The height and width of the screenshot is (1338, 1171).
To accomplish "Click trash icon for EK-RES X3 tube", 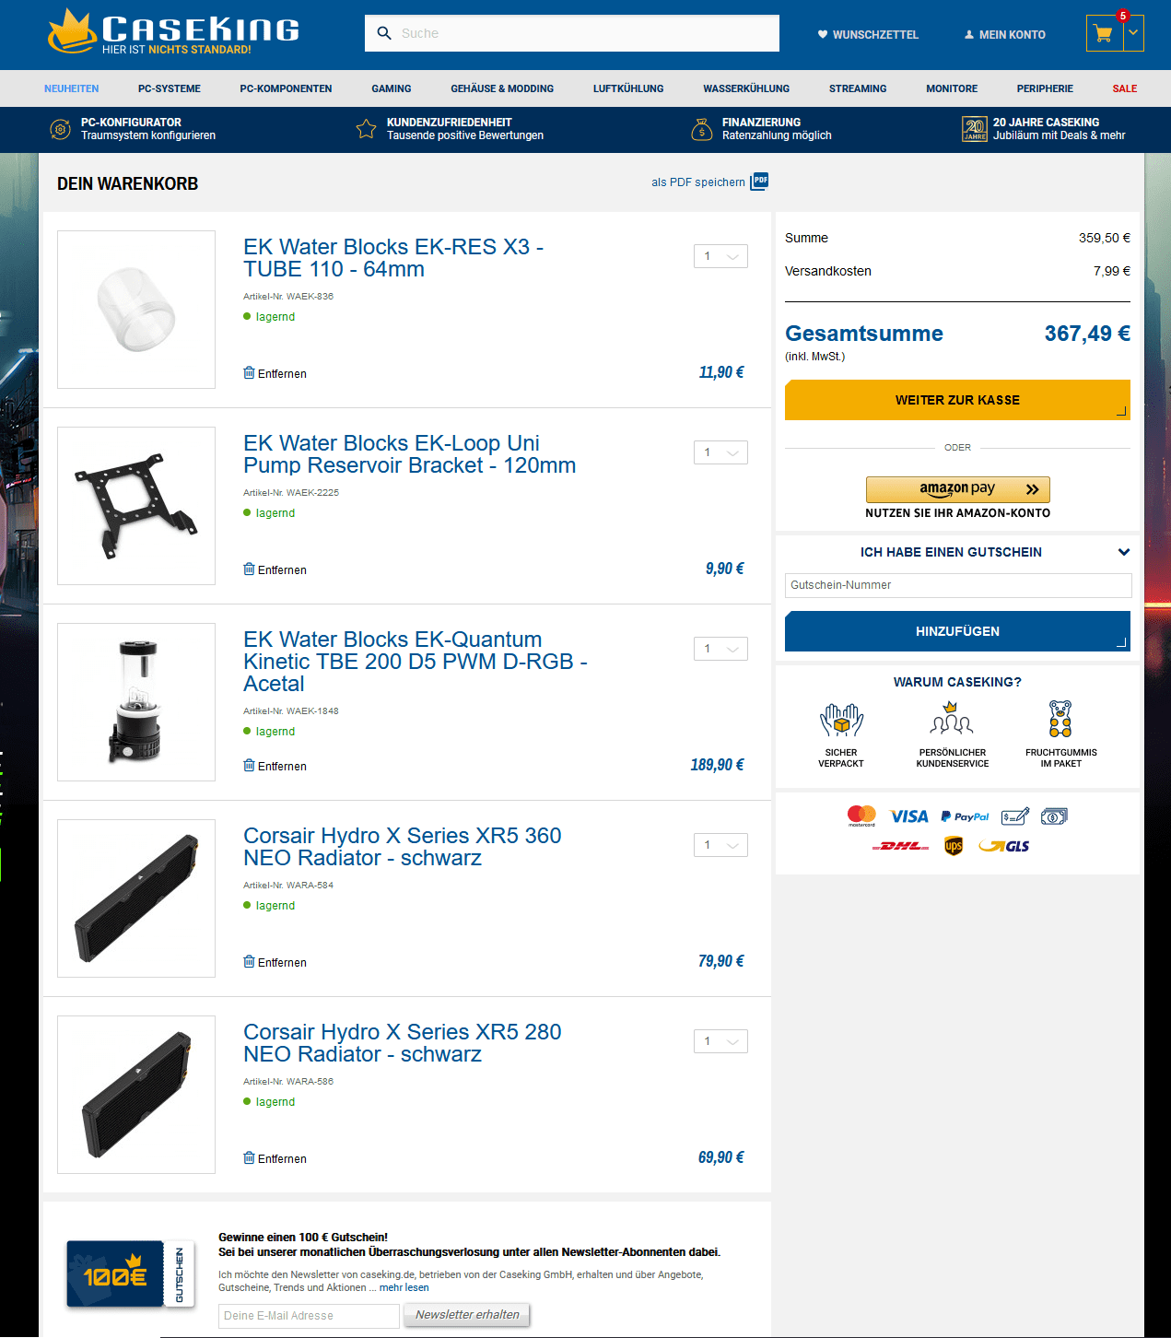I will pyautogui.click(x=249, y=372).
